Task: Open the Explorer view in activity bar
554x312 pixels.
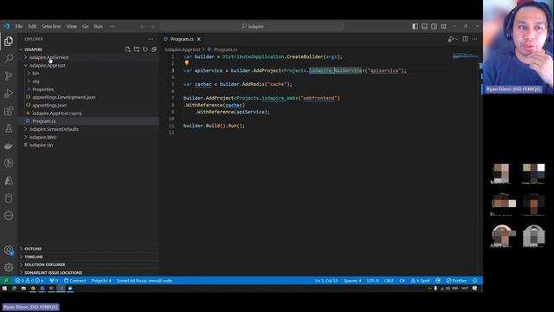Action: coord(9,42)
